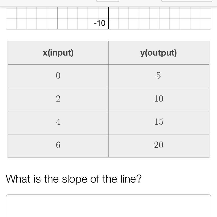
Task: Select the x(input) column header
Action: click(x=58, y=53)
